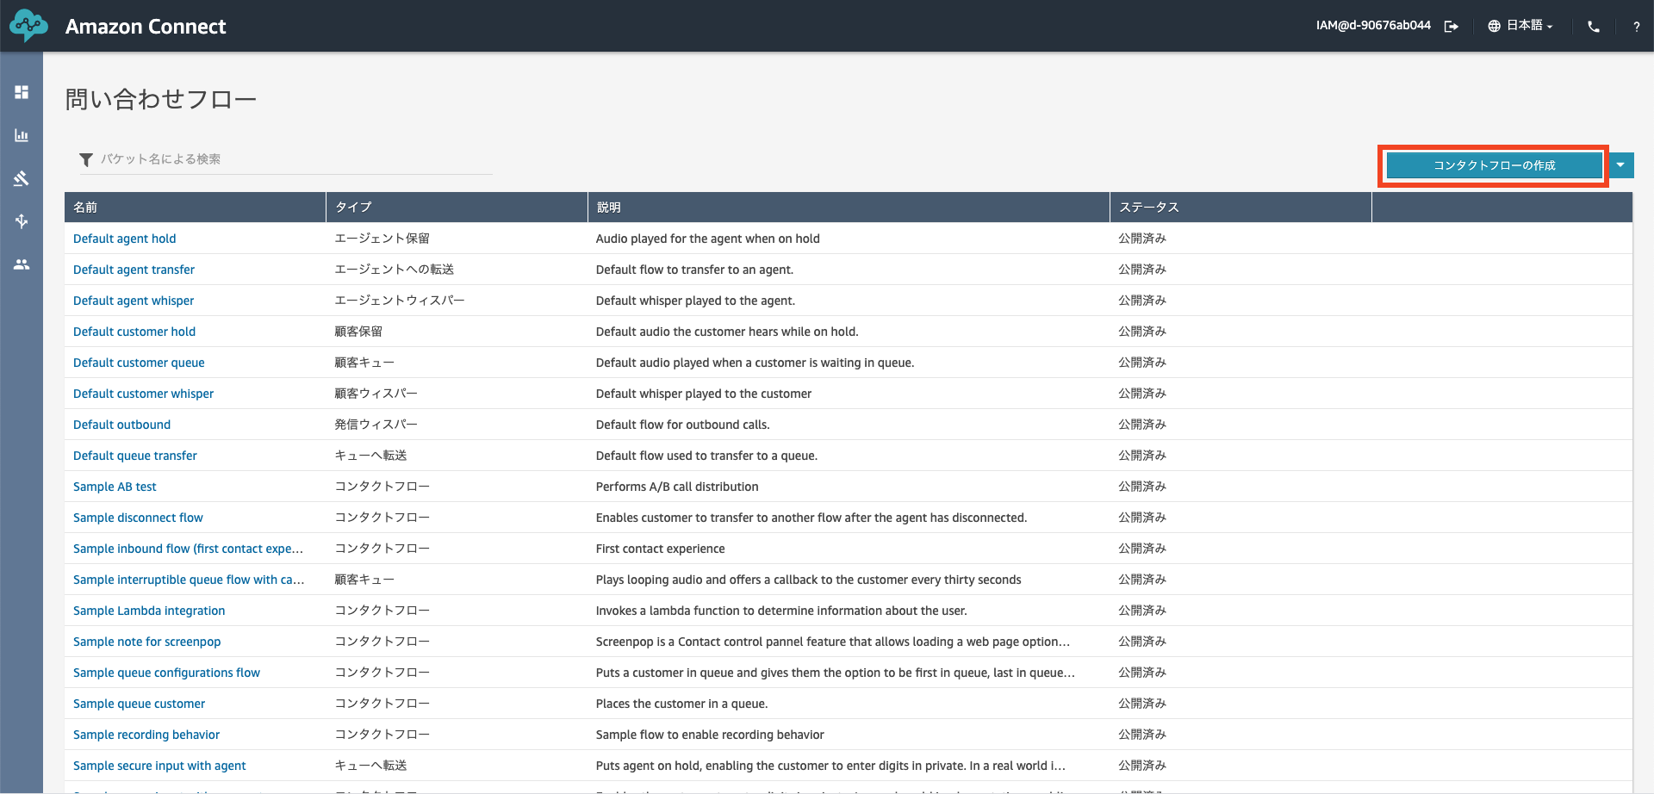The width and height of the screenshot is (1654, 794).
Task: Select the エージェントへの転送 type cell
Action: click(394, 270)
